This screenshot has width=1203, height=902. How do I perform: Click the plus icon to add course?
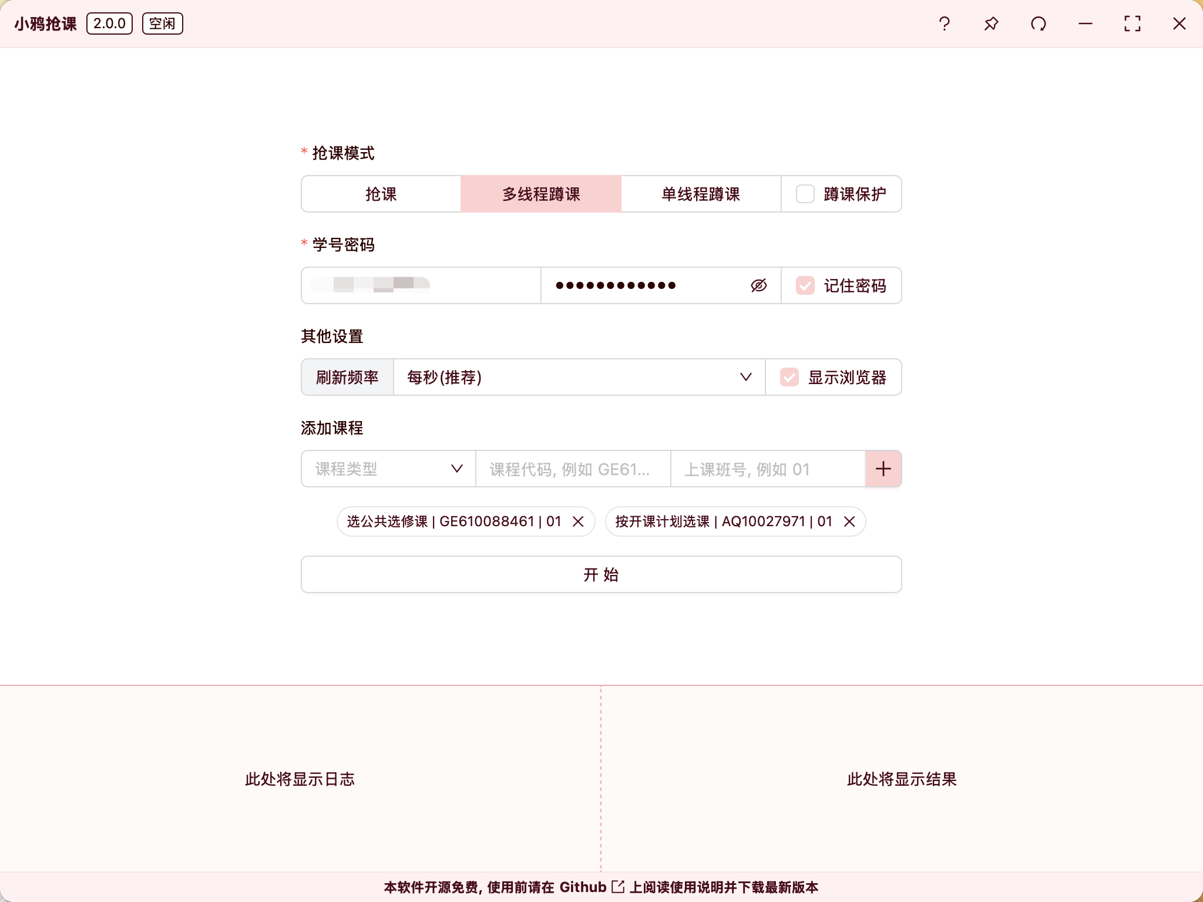[x=883, y=469]
